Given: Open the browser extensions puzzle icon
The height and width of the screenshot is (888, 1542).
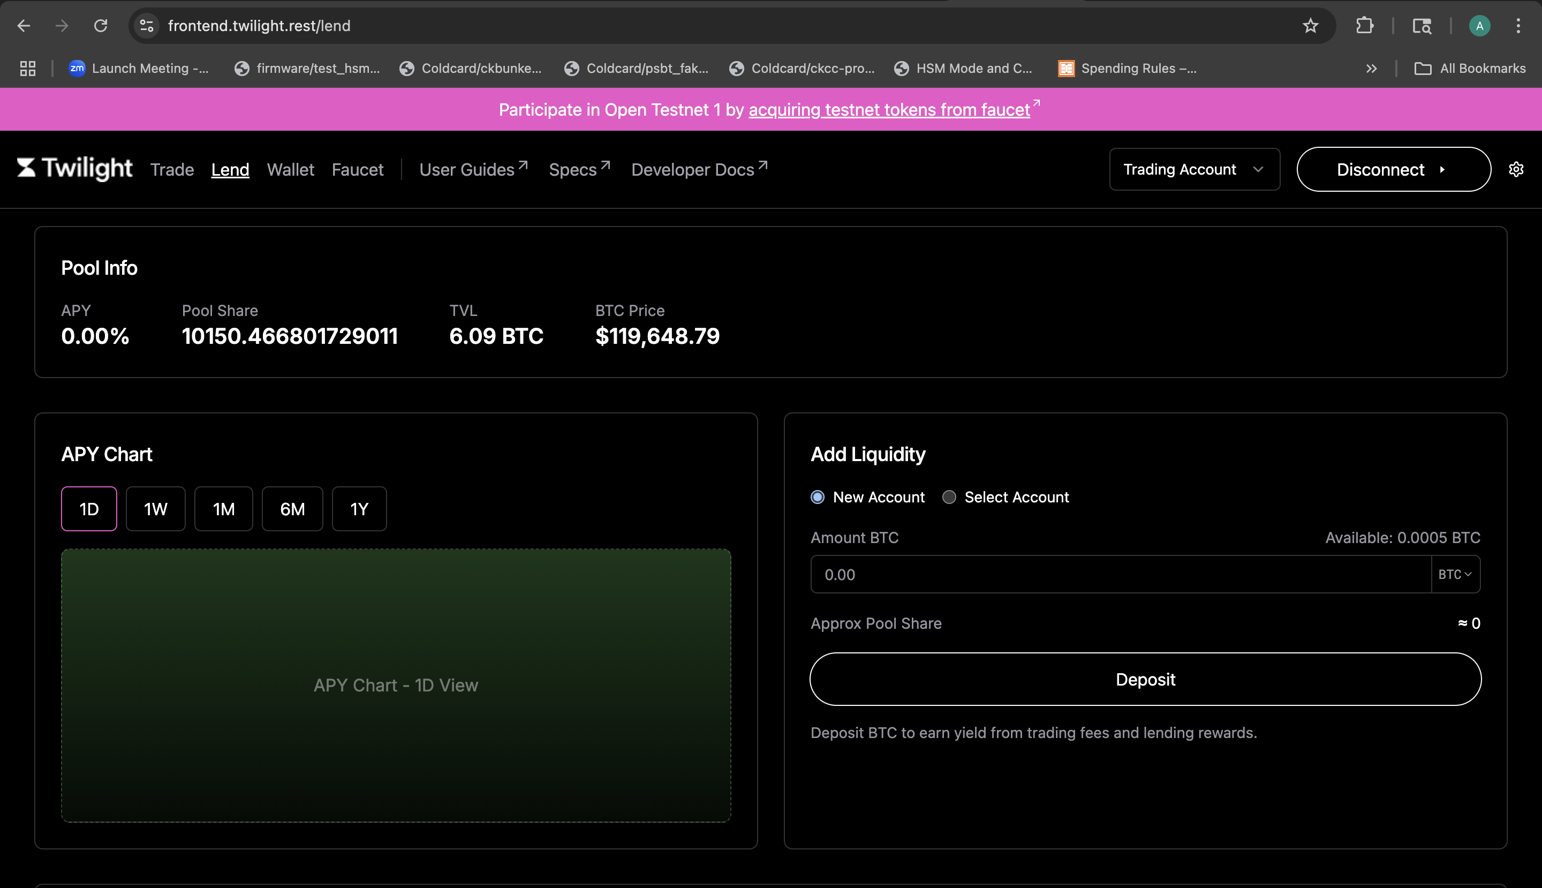Looking at the screenshot, I should (x=1364, y=26).
